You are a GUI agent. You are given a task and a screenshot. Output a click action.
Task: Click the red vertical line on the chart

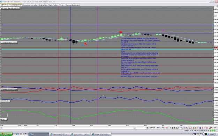point(59,65)
